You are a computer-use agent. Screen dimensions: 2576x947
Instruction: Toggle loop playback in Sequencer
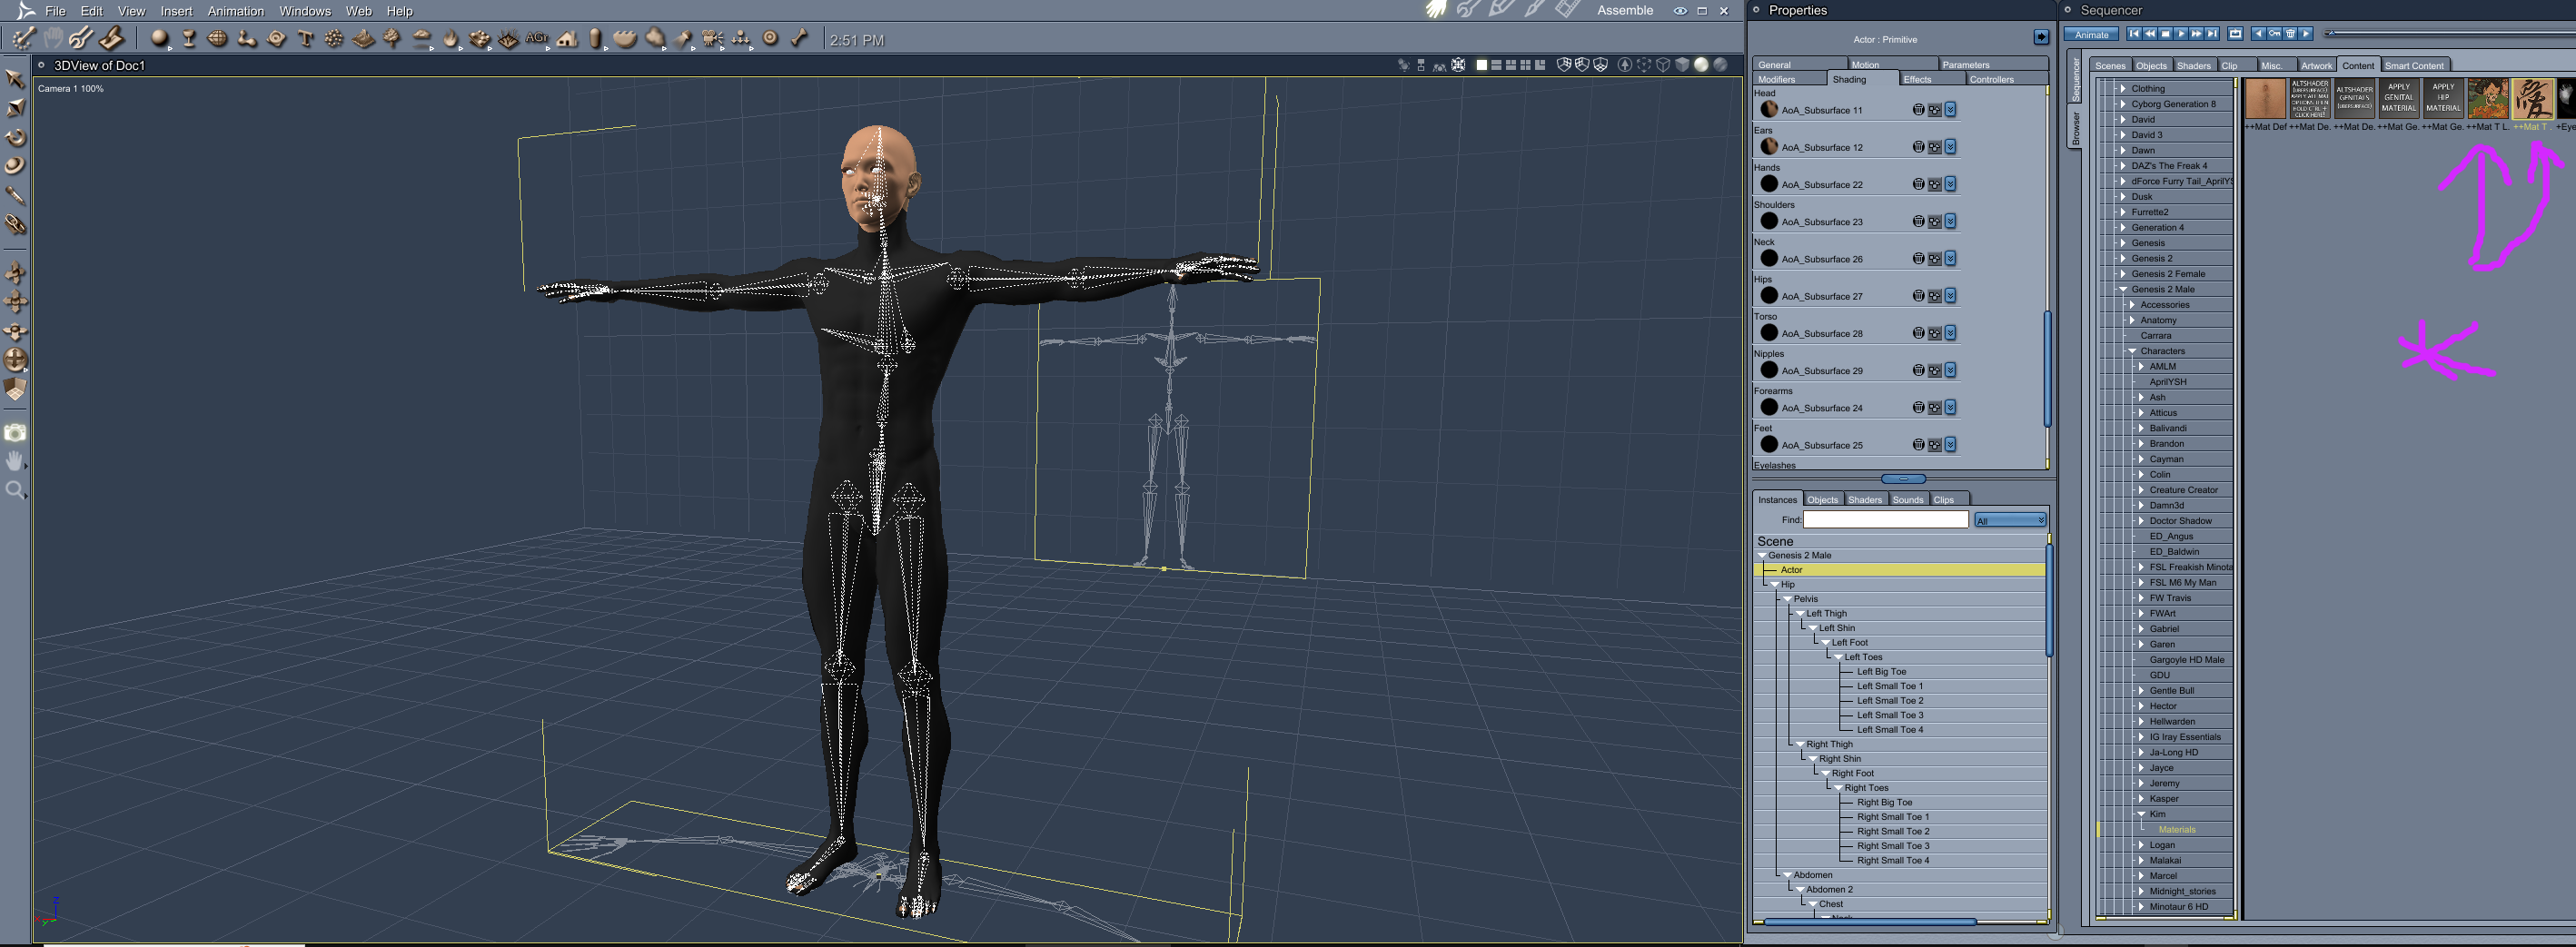[2236, 34]
